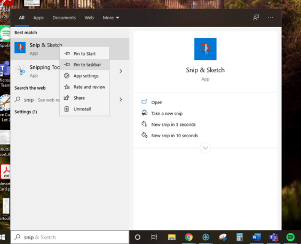301x244 pixels.
Task: Click the snip web search magnifier icon
Action: [x=18, y=99]
